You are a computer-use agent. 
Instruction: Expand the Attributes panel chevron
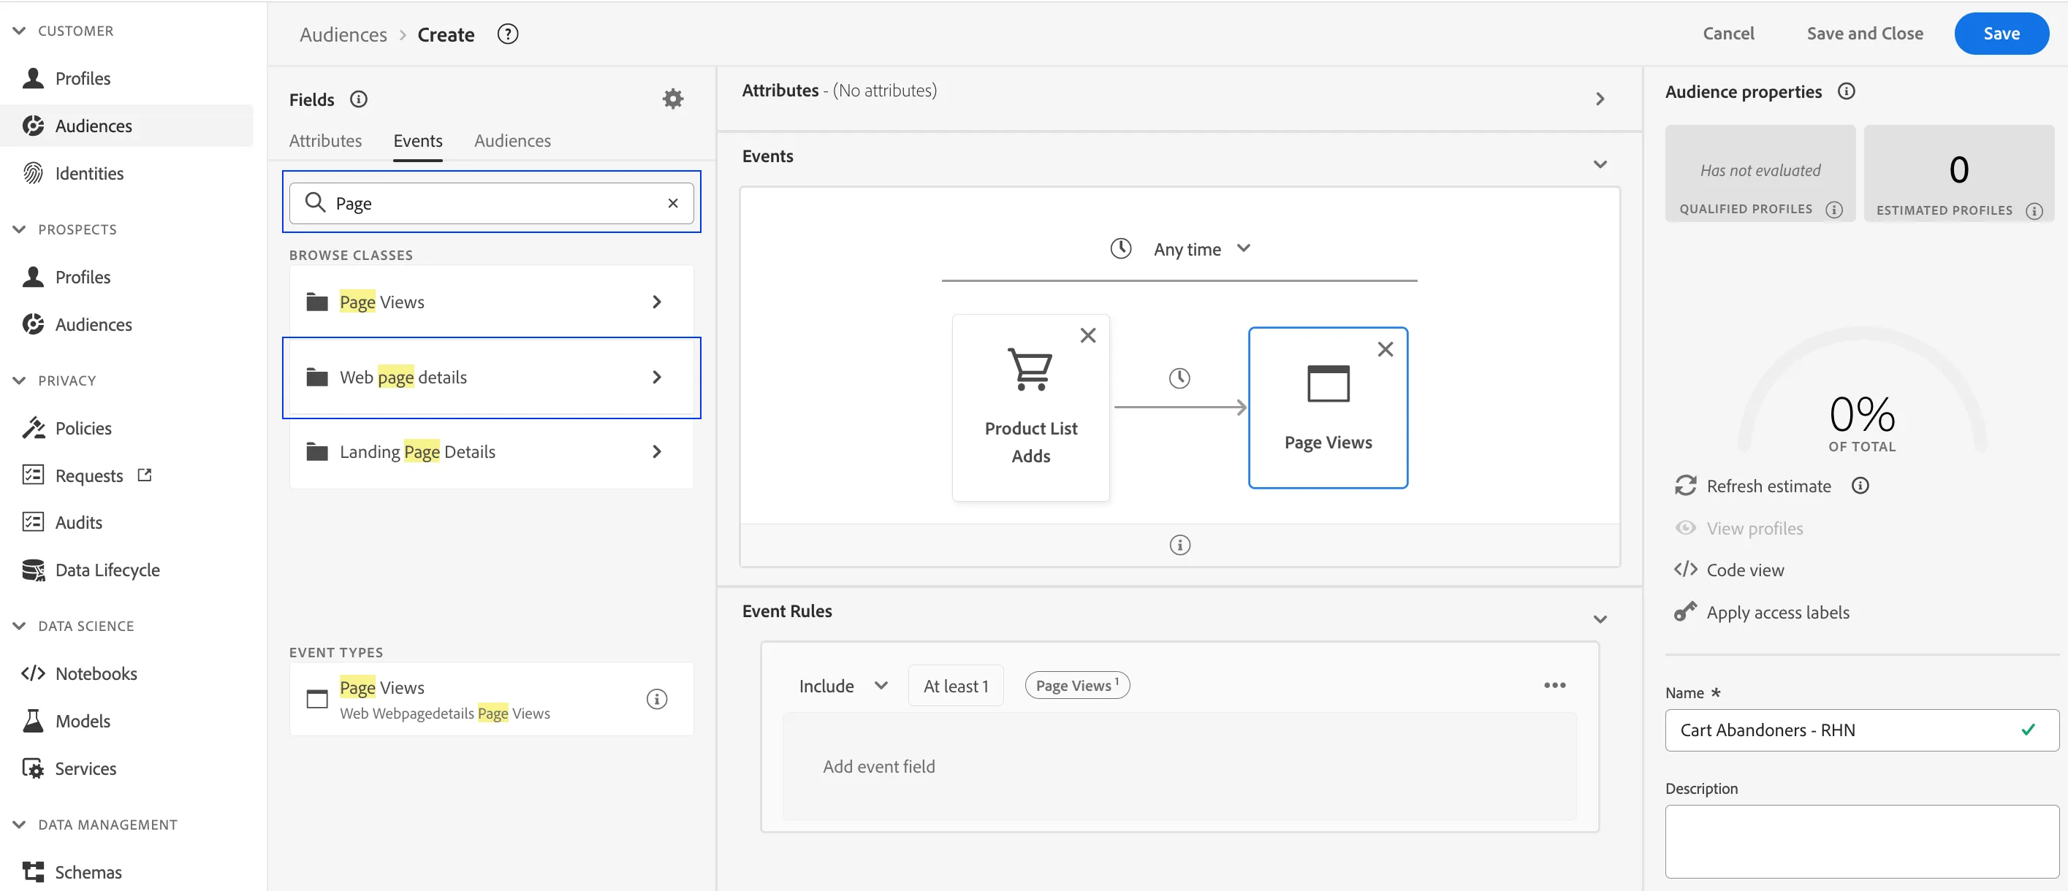click(1599, 99)
